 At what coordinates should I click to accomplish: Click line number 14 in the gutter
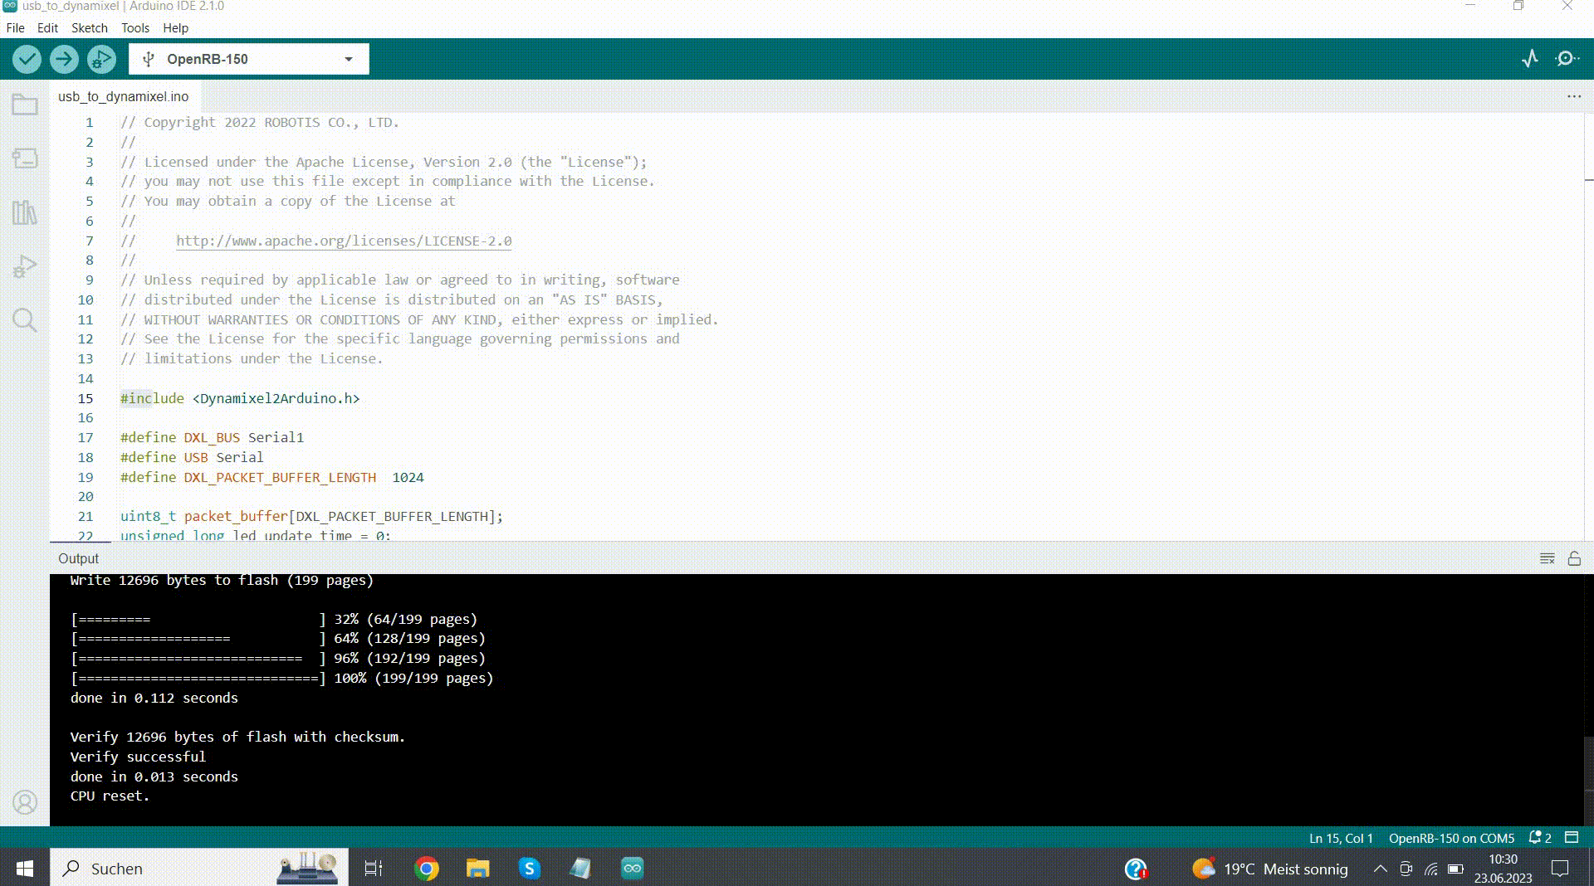coord(86,378)
